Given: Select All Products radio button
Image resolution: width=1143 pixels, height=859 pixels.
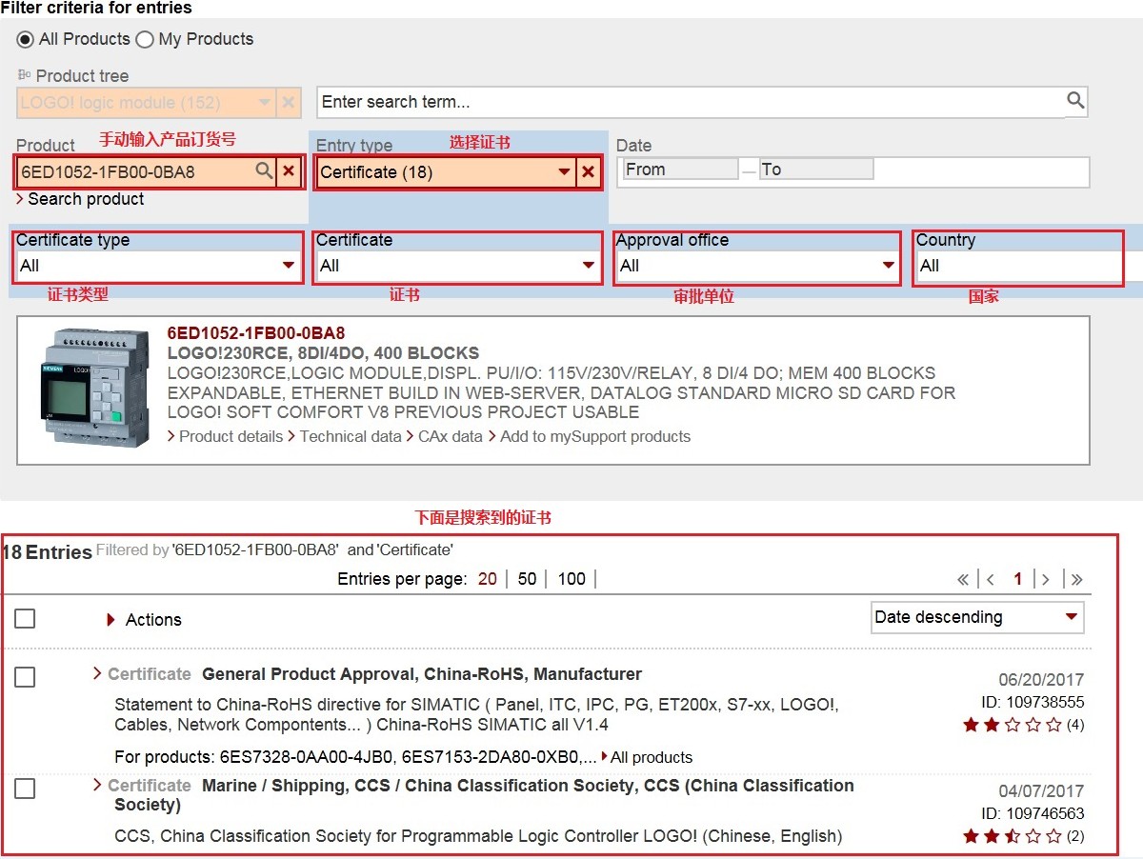Looking at the screenshot, I should 26,39.
